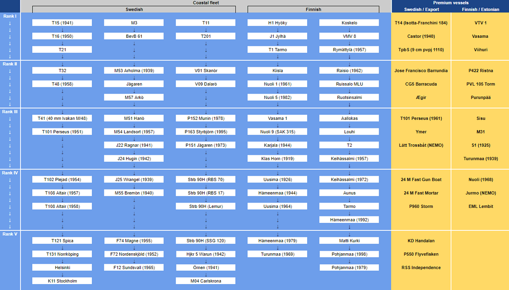The width and height of the screenshot is (509, 290).
Task: Select the RSS Independence premium vessel
Action: click(x=421, y=267)
